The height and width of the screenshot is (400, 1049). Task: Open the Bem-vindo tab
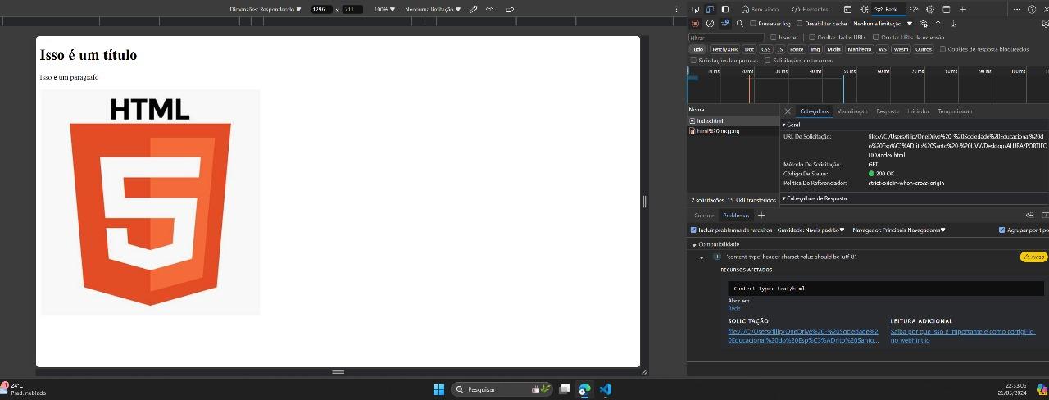(760, 9)
